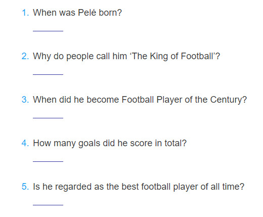Viewport: 263px width, 217px height.
Task: Select the 'When did he become' question text
Action: coord(140,100)
